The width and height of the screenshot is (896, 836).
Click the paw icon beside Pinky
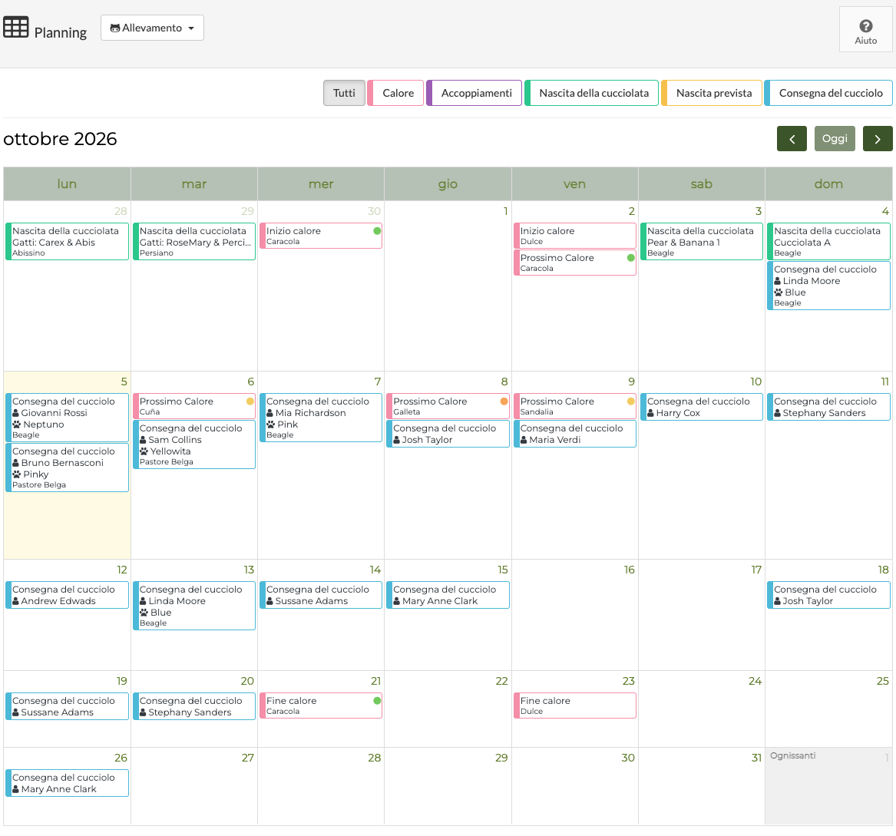pyautogui.click(x=17, y=474)
